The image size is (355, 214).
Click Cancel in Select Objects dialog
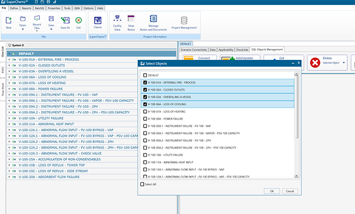coord(290,191)
